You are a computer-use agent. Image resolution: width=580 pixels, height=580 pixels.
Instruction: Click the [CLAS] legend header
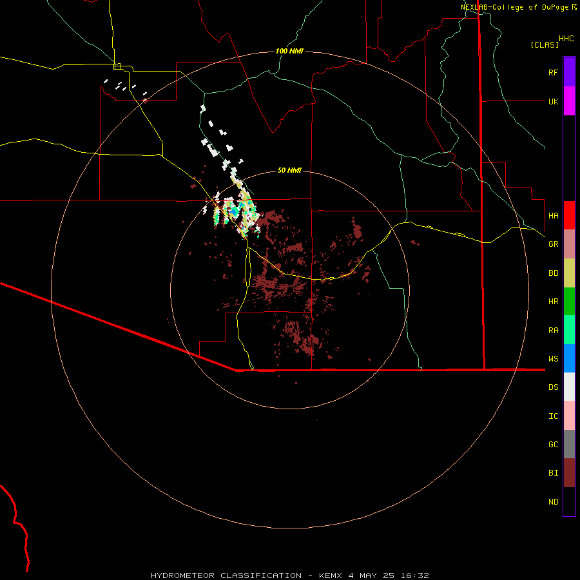pos(545,44)
